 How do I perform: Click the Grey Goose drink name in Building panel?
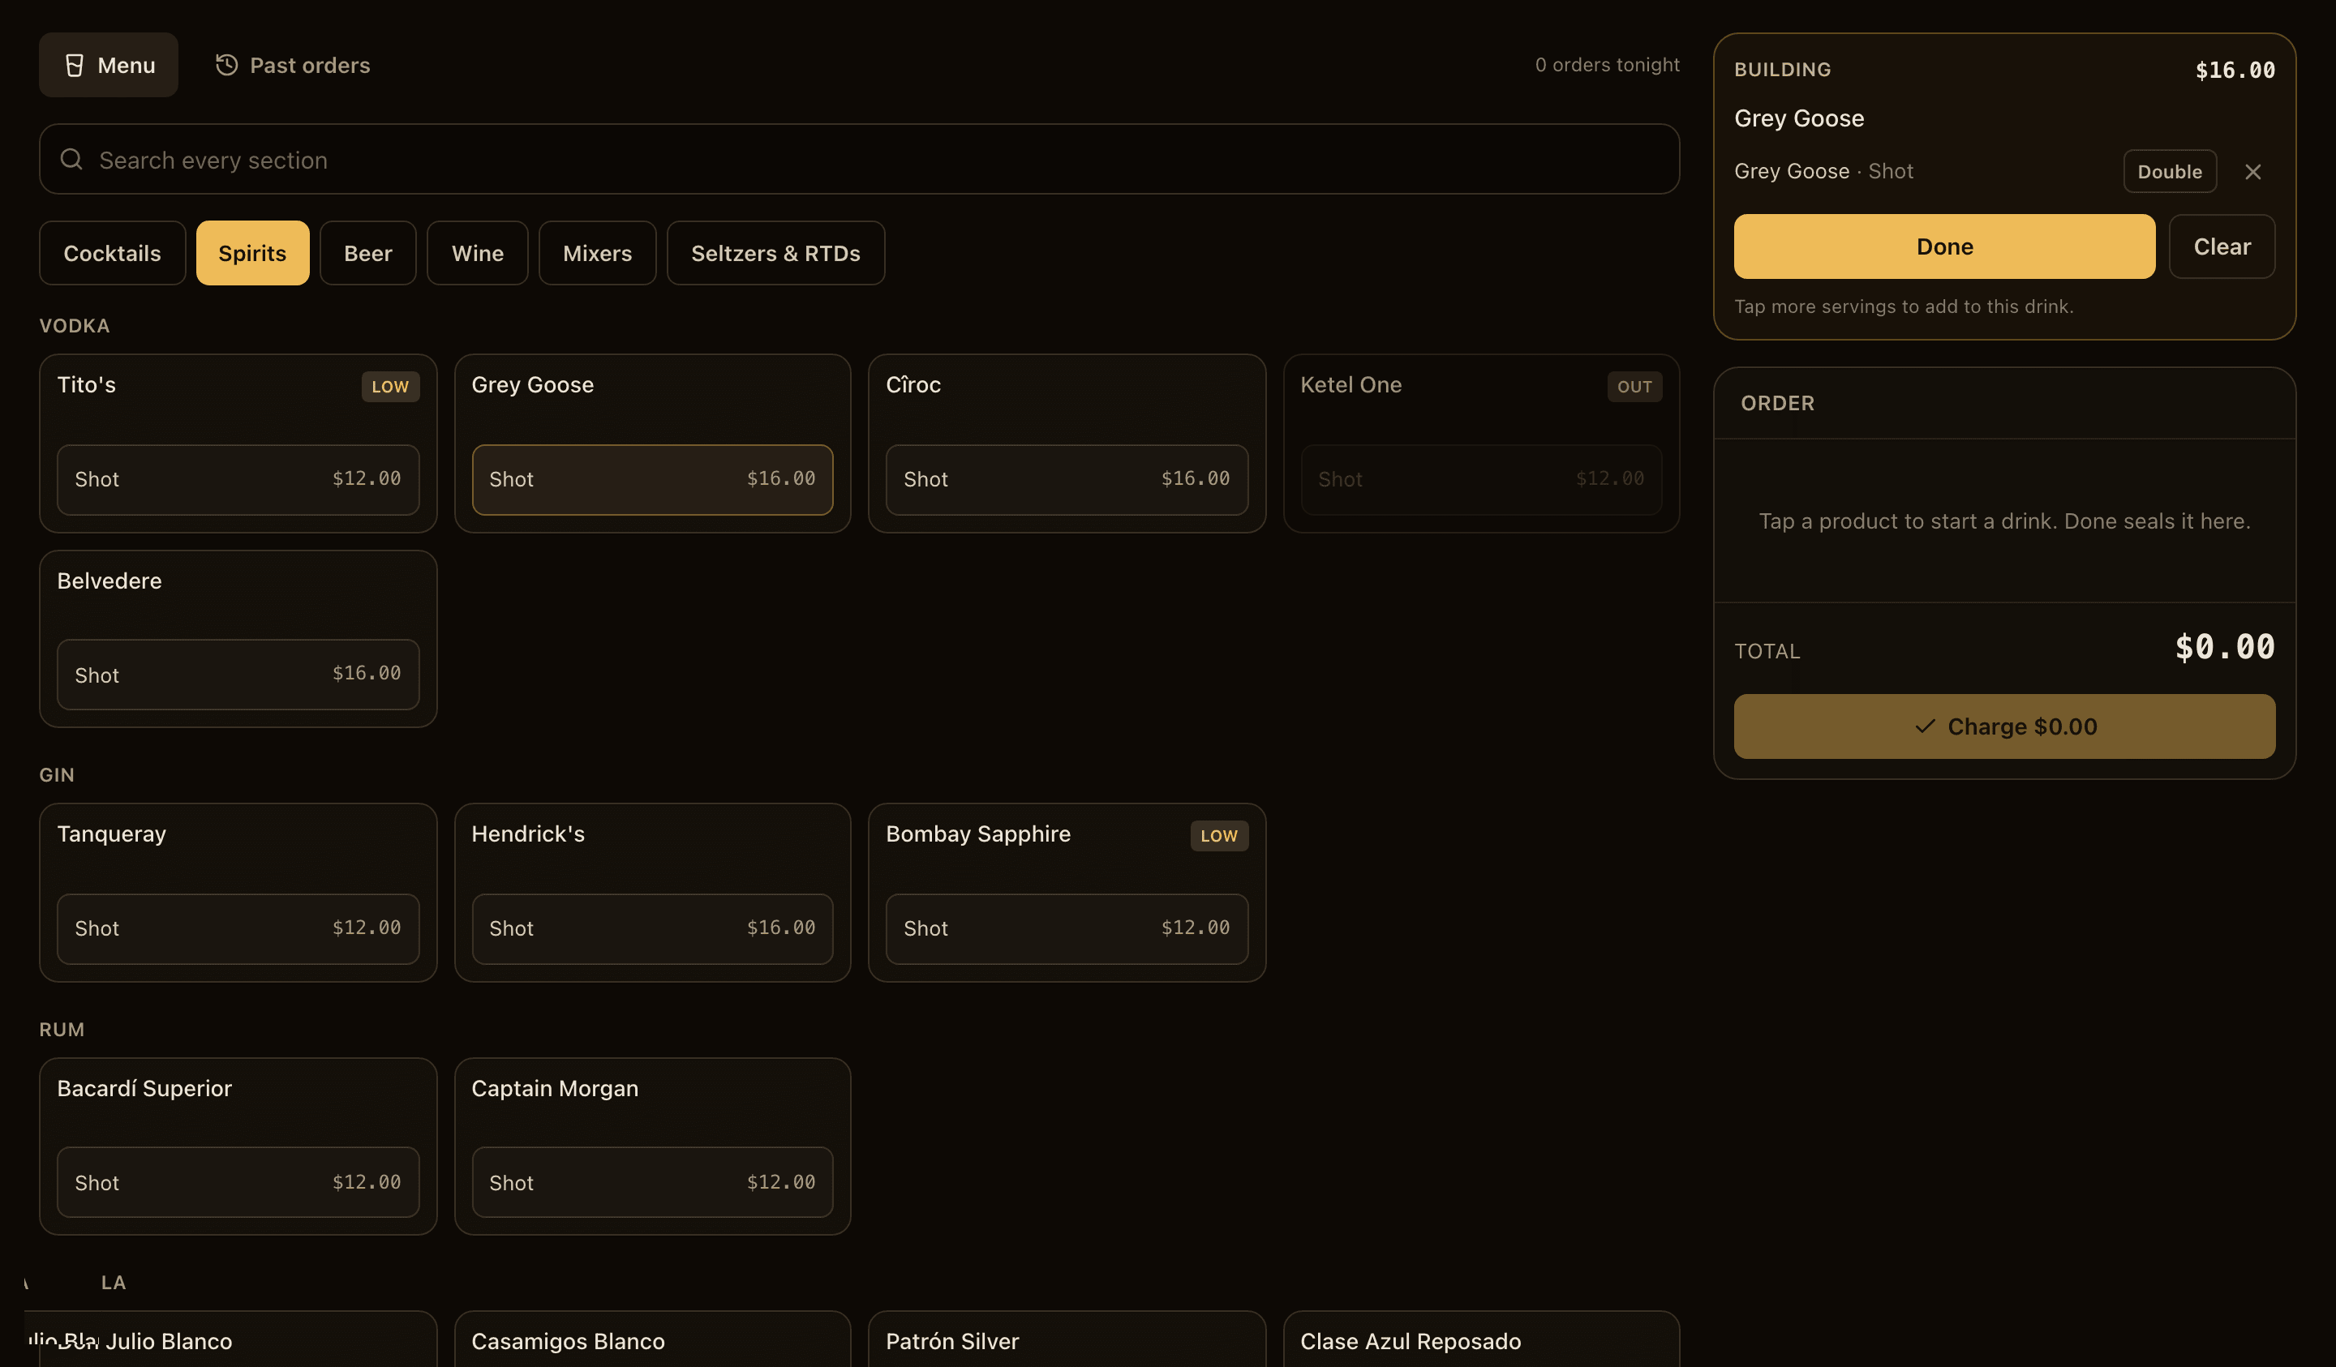[x=1798, y=118]
